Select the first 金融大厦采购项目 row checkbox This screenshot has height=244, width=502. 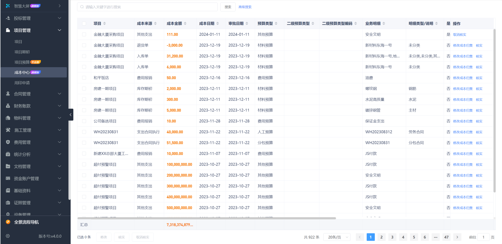click(84, 34)
